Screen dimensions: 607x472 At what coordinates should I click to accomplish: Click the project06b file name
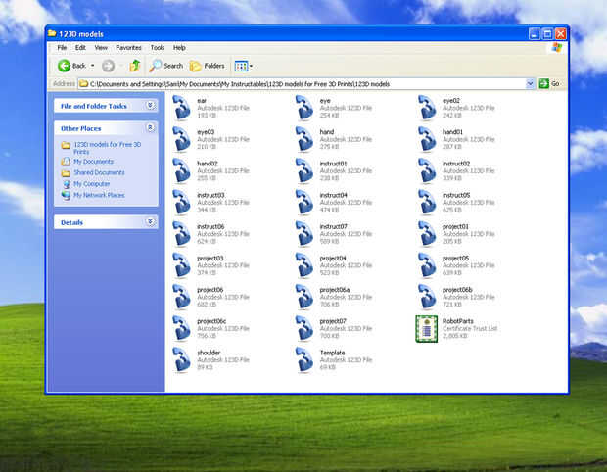(457, 290)
